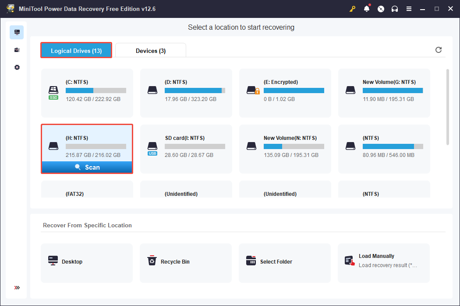Select the recovery toolbox icon in sidebar
The width and height of the screenshot is (460, 306).
(17, 50)
